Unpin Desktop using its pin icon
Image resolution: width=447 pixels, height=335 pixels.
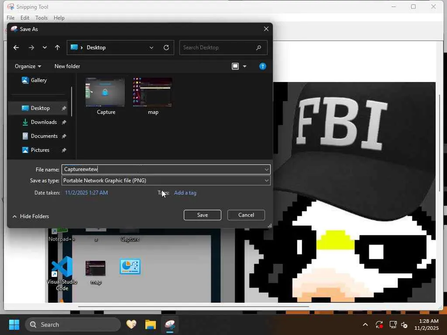pos(64,108)
